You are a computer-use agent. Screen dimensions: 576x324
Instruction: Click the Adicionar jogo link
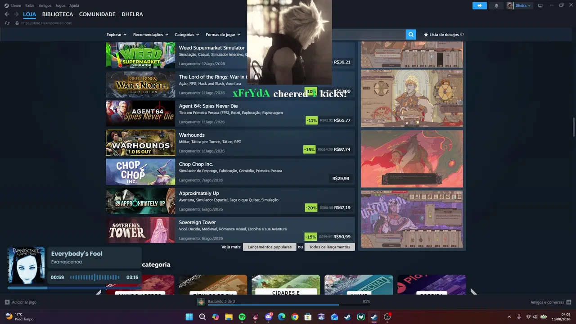[x=24, y=302]
